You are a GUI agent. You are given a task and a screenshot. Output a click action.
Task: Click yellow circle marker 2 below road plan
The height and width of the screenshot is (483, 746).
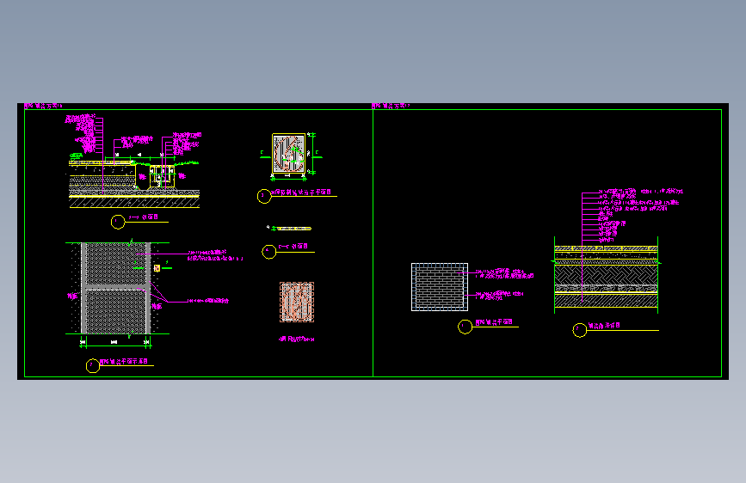click(x=93, y=365)
